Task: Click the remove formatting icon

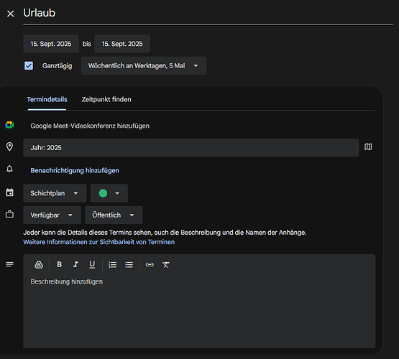Action: tap(165, 265)
